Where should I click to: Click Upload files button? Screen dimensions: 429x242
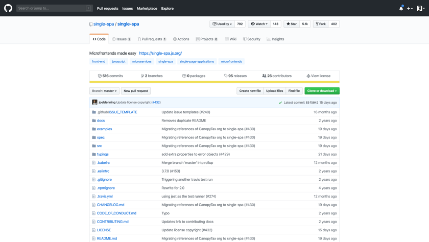tap(274, 91)
